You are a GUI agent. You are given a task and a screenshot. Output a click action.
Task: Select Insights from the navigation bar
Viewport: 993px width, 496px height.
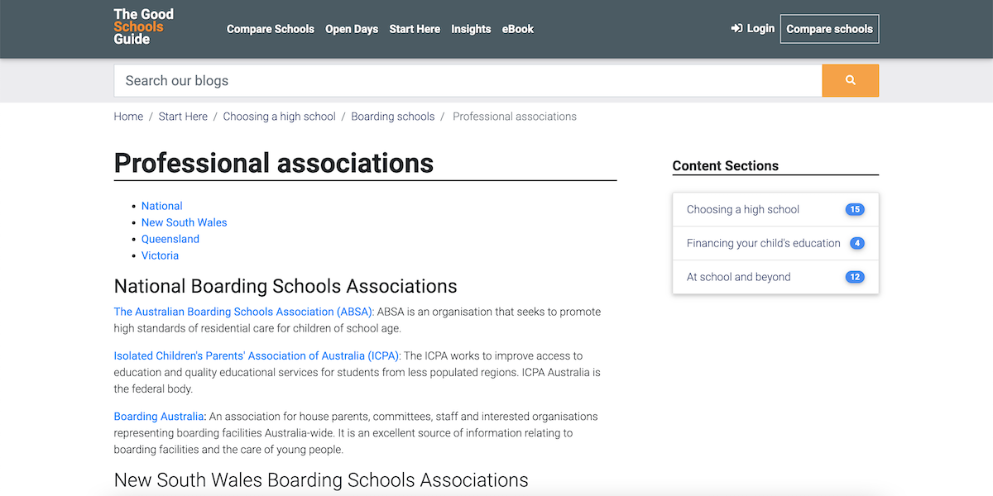click(x=471, y=29)
